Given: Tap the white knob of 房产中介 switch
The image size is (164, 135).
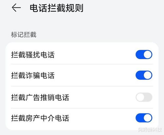Looking at the screenshot, I should click(x=148, y=118).
